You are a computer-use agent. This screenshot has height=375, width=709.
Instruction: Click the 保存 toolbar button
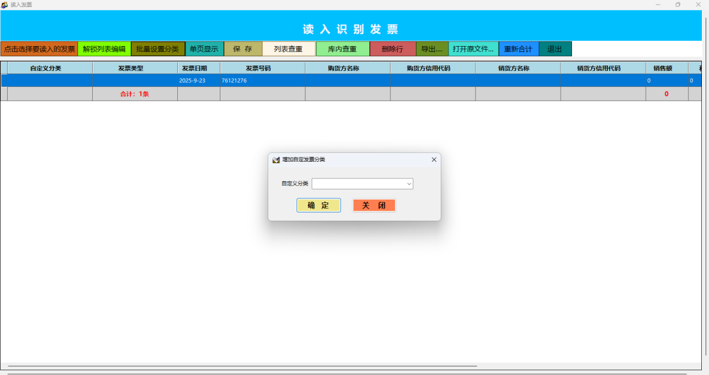[x=243, y=49]
